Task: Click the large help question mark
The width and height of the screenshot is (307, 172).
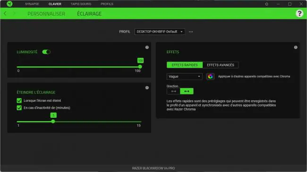Action: (299, 14)
